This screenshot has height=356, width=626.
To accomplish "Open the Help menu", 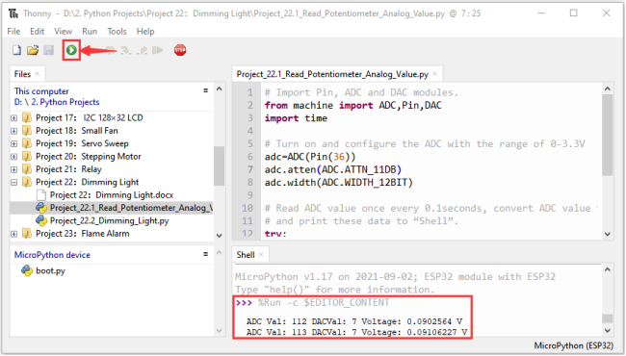I will 145,32.
